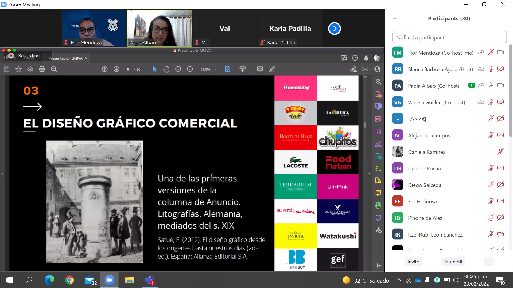Open the yellow Comment tool in side panel
The height and width of the screenshot is (288, 513).
tap(378, 193)
